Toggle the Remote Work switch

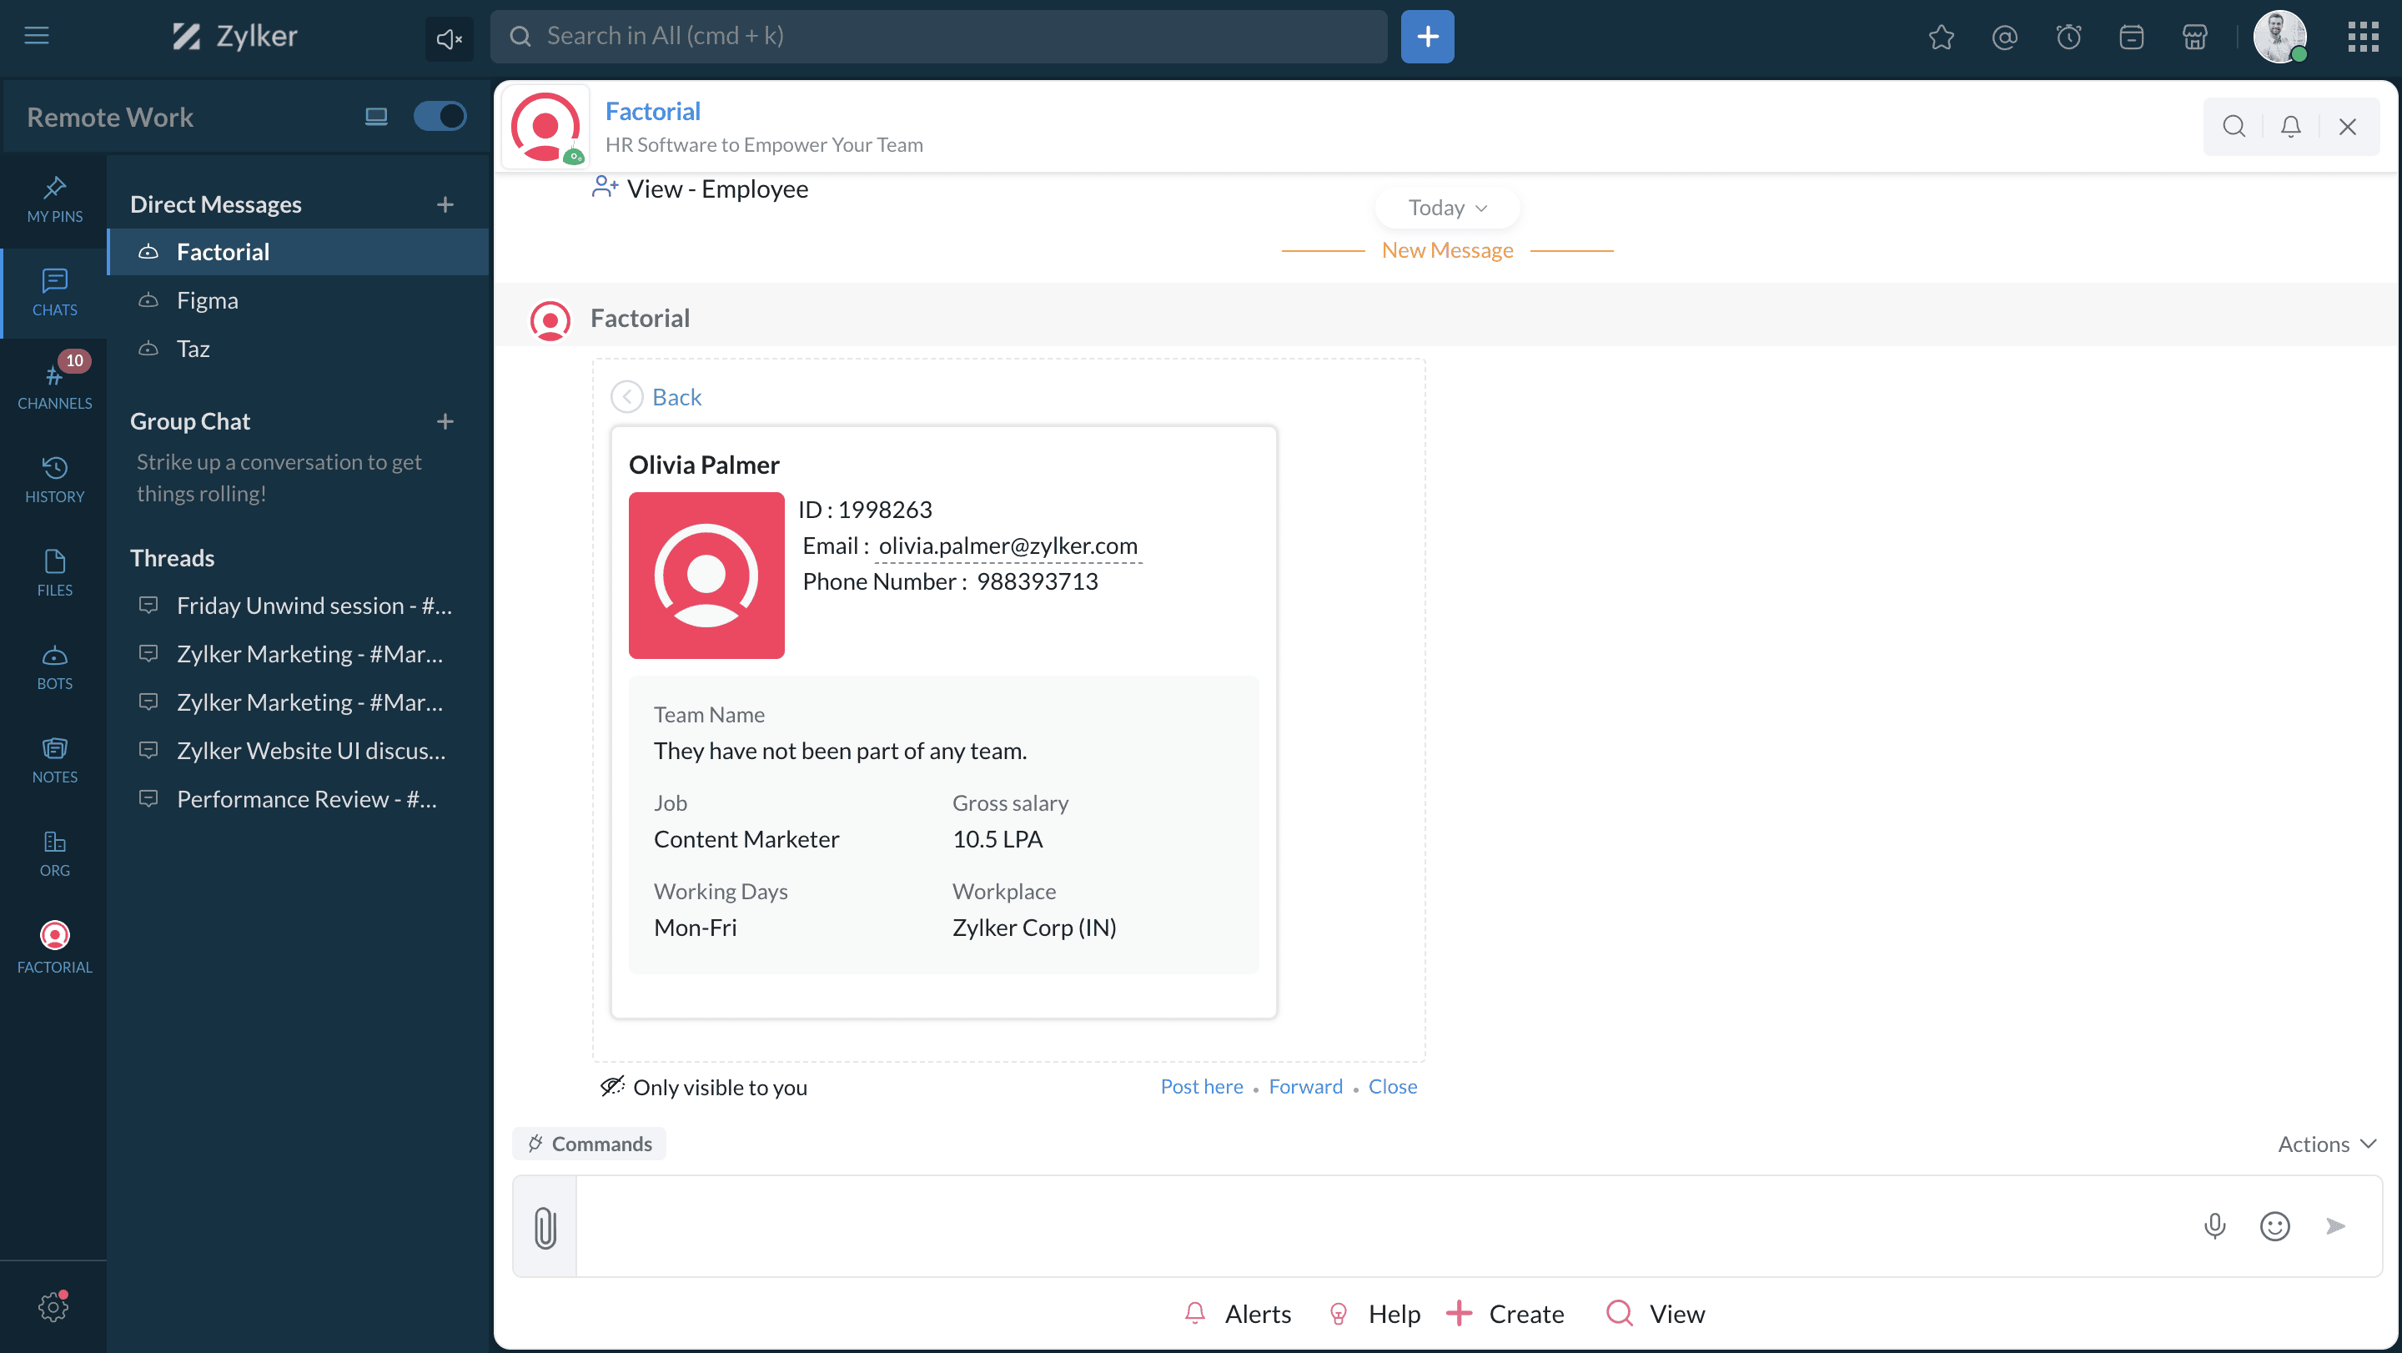[x=440, y=117]
